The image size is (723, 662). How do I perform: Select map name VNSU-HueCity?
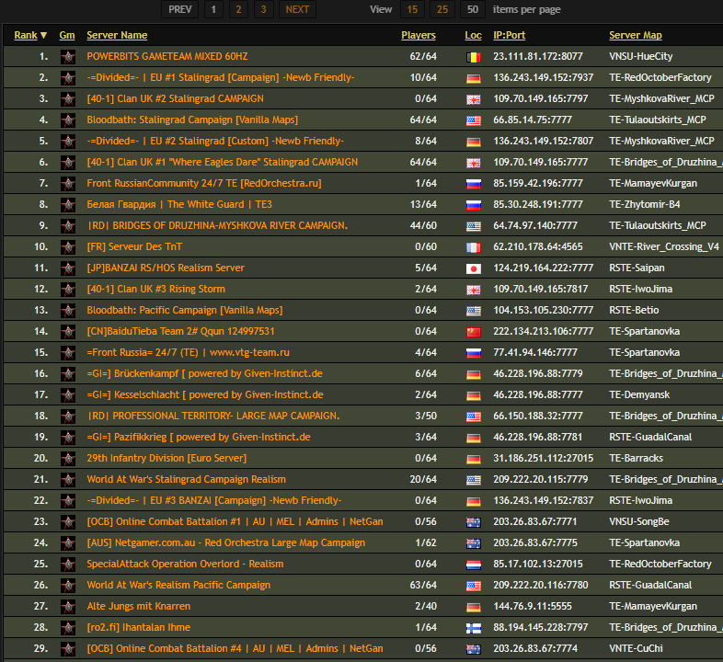pyautogui.click(x=640, y=56)
